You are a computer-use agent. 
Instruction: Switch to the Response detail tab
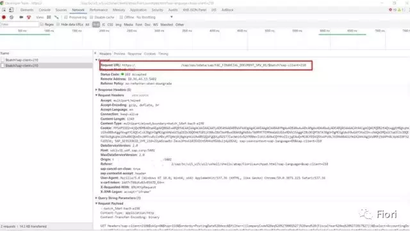pyautogui.click(x=135, y=54)
